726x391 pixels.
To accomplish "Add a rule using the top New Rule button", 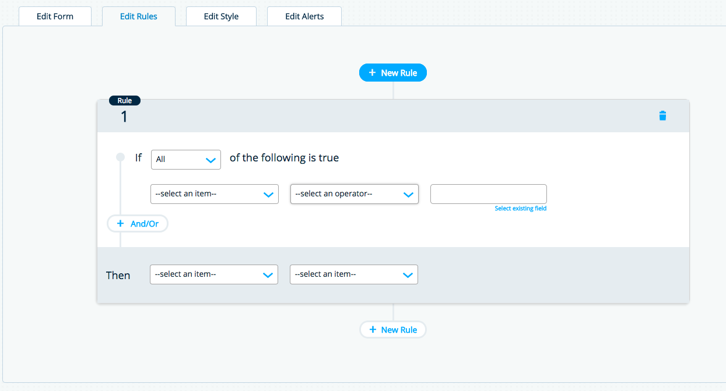I will click(x=393, y=73).
